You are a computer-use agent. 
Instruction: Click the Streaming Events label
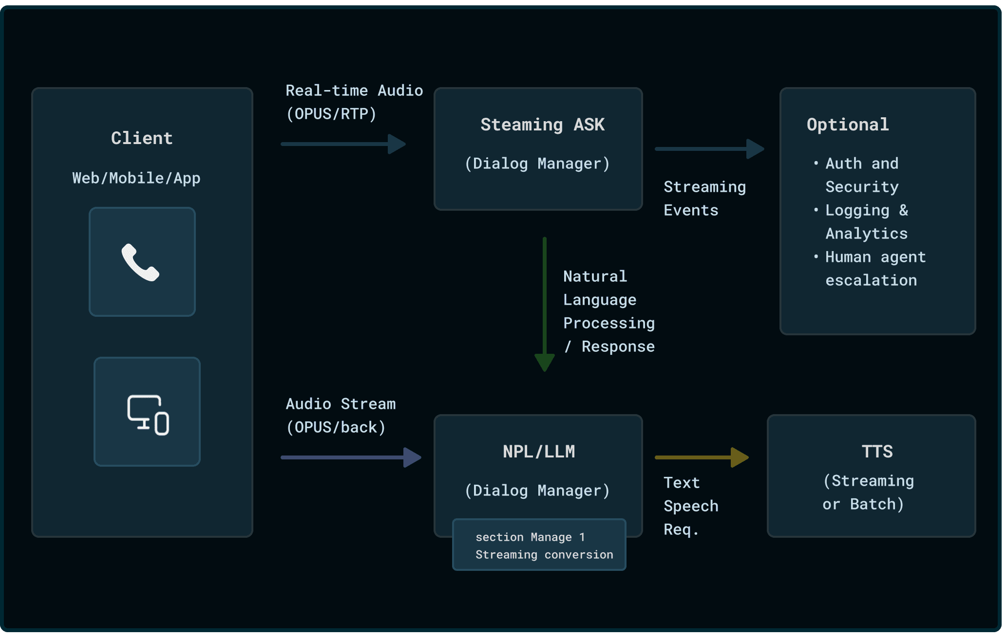704,199
